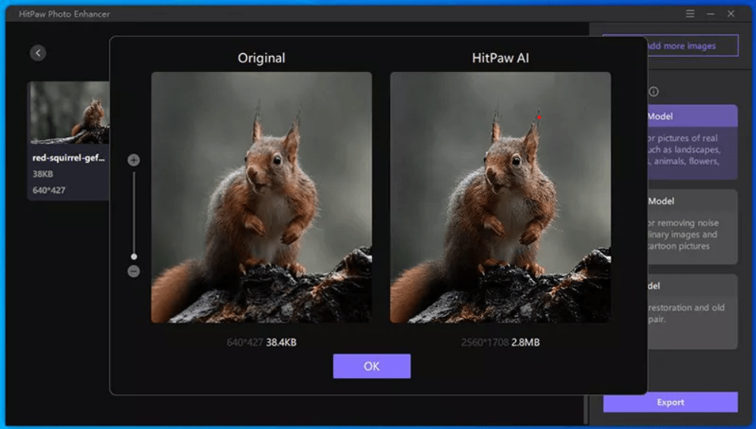756x429 pixels.
Task: Select the red-squirrel thumbnail in sidebar
Action: point(70,113)
